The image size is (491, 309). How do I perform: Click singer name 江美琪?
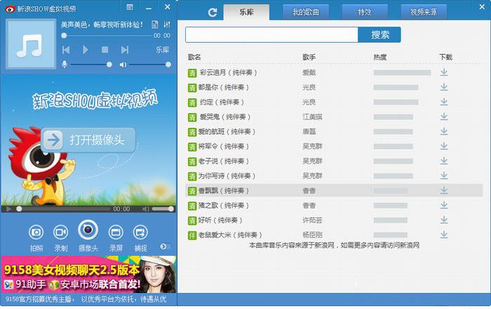tap(312, 117)
